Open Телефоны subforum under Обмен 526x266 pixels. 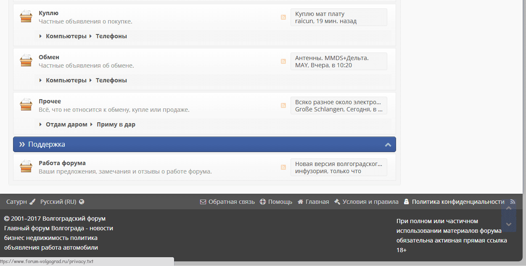(111, 80)
